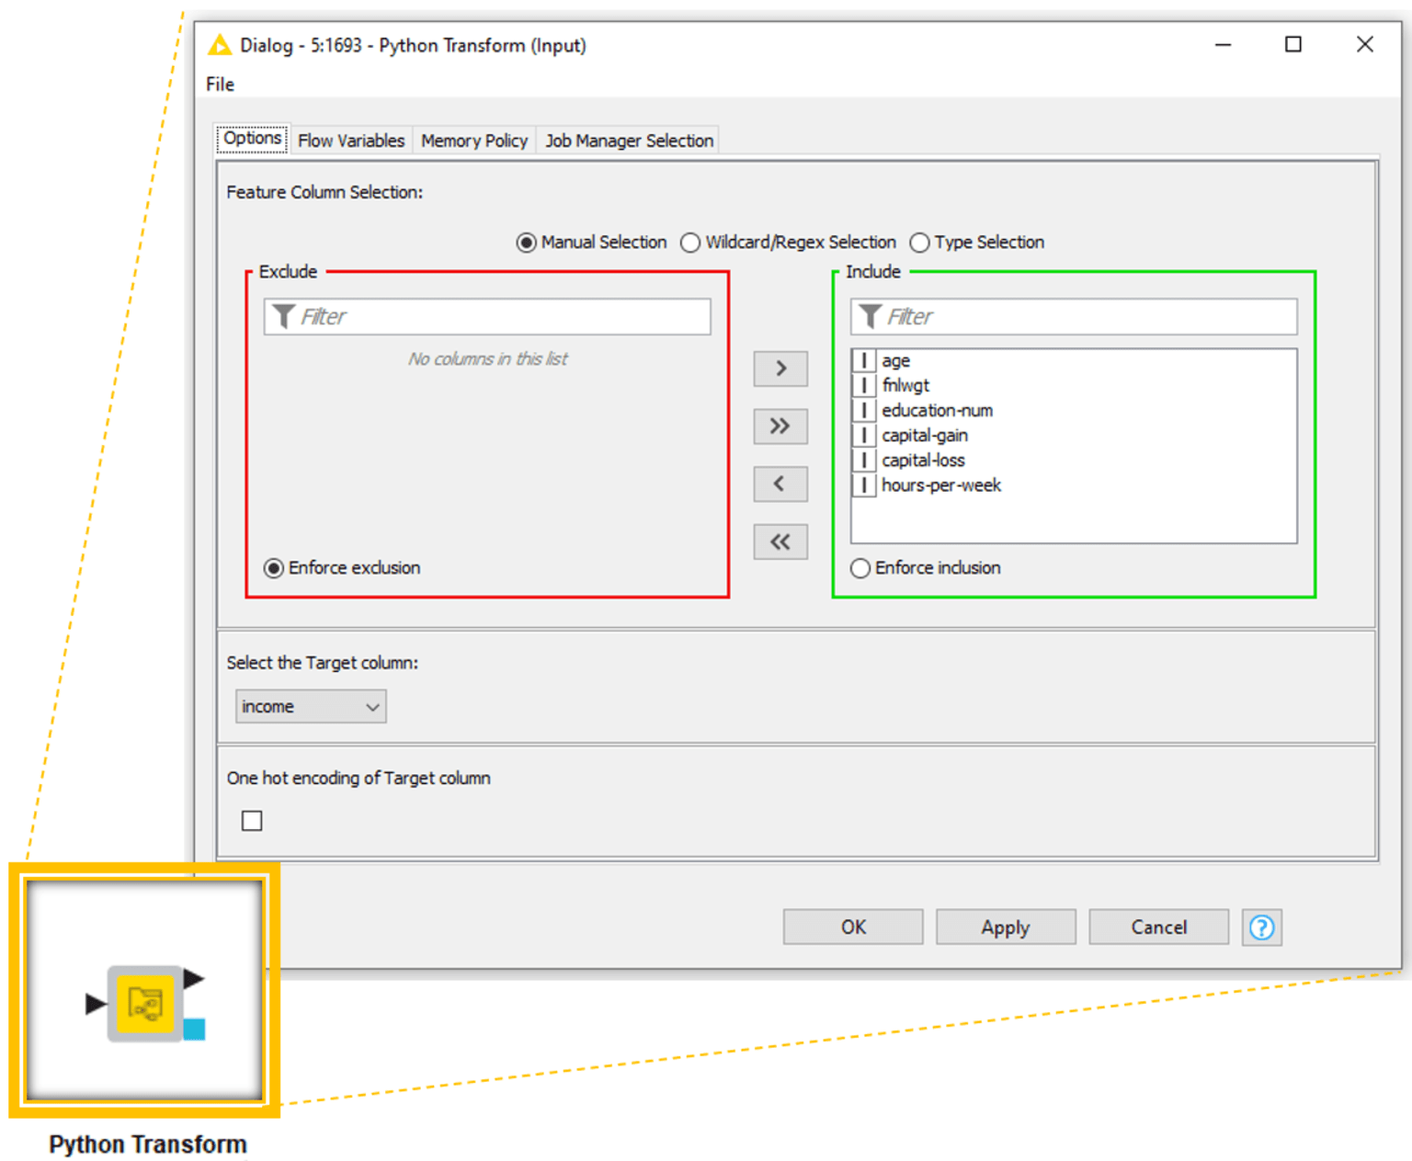Choose Enforce exclusion option

click(x=273, y=568)
